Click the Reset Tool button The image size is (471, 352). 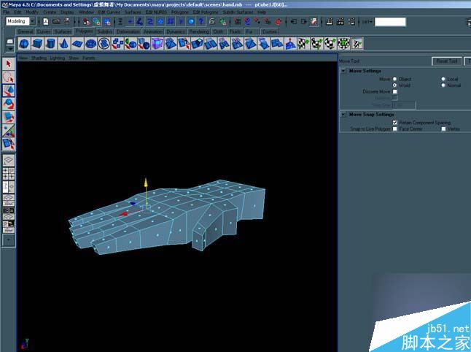coord(447,61)
